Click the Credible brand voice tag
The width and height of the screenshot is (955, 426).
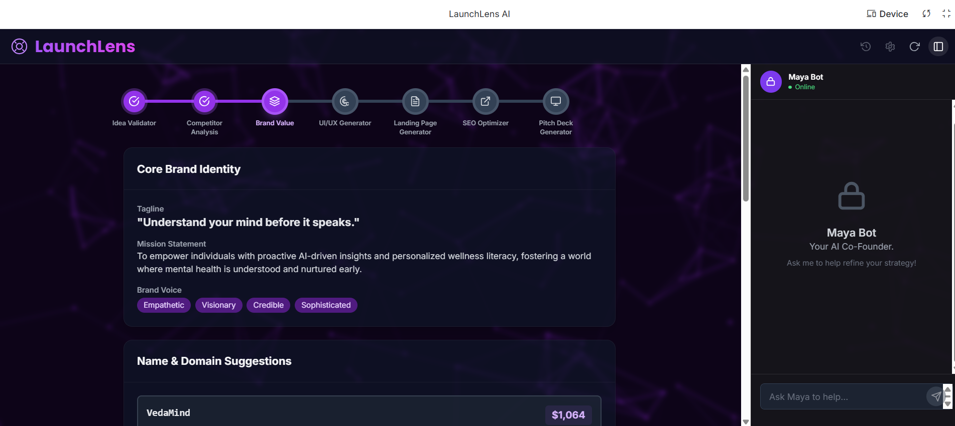[x=268, y=305]
